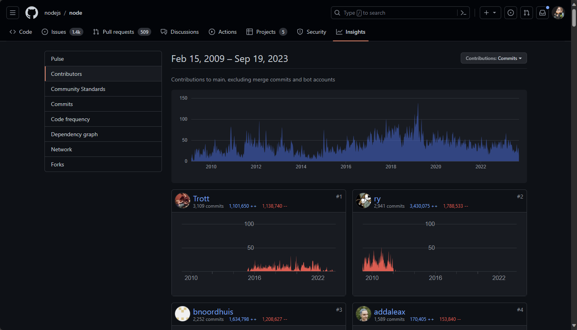Screen dimensions: 577x330
Task: Open the hamburger navigation menu
Action: [x=13, y=13]
